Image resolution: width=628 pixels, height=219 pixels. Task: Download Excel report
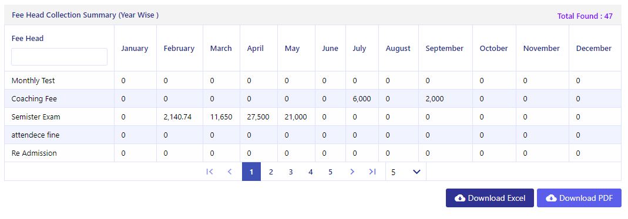[x=490, y=198]
